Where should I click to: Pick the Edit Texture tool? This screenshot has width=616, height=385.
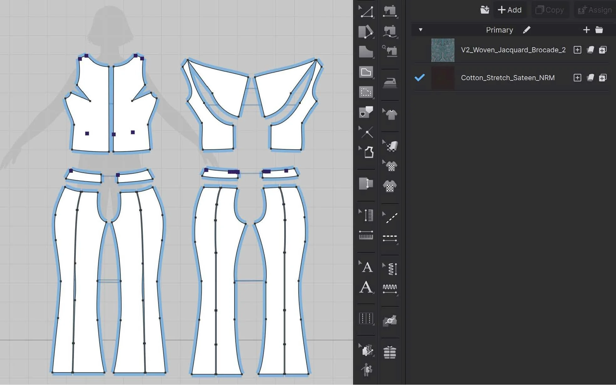tap(390, 146)
